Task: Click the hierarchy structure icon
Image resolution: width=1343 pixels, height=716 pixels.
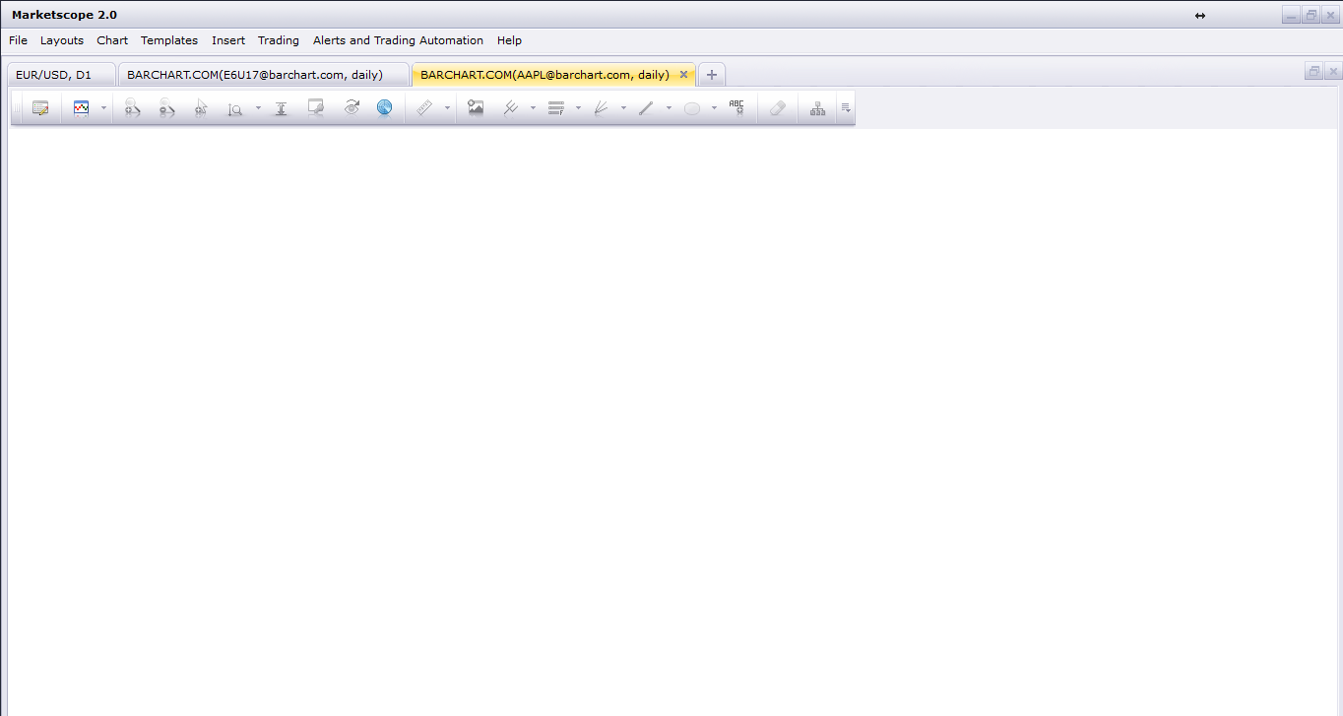Action: pos(818,108)
